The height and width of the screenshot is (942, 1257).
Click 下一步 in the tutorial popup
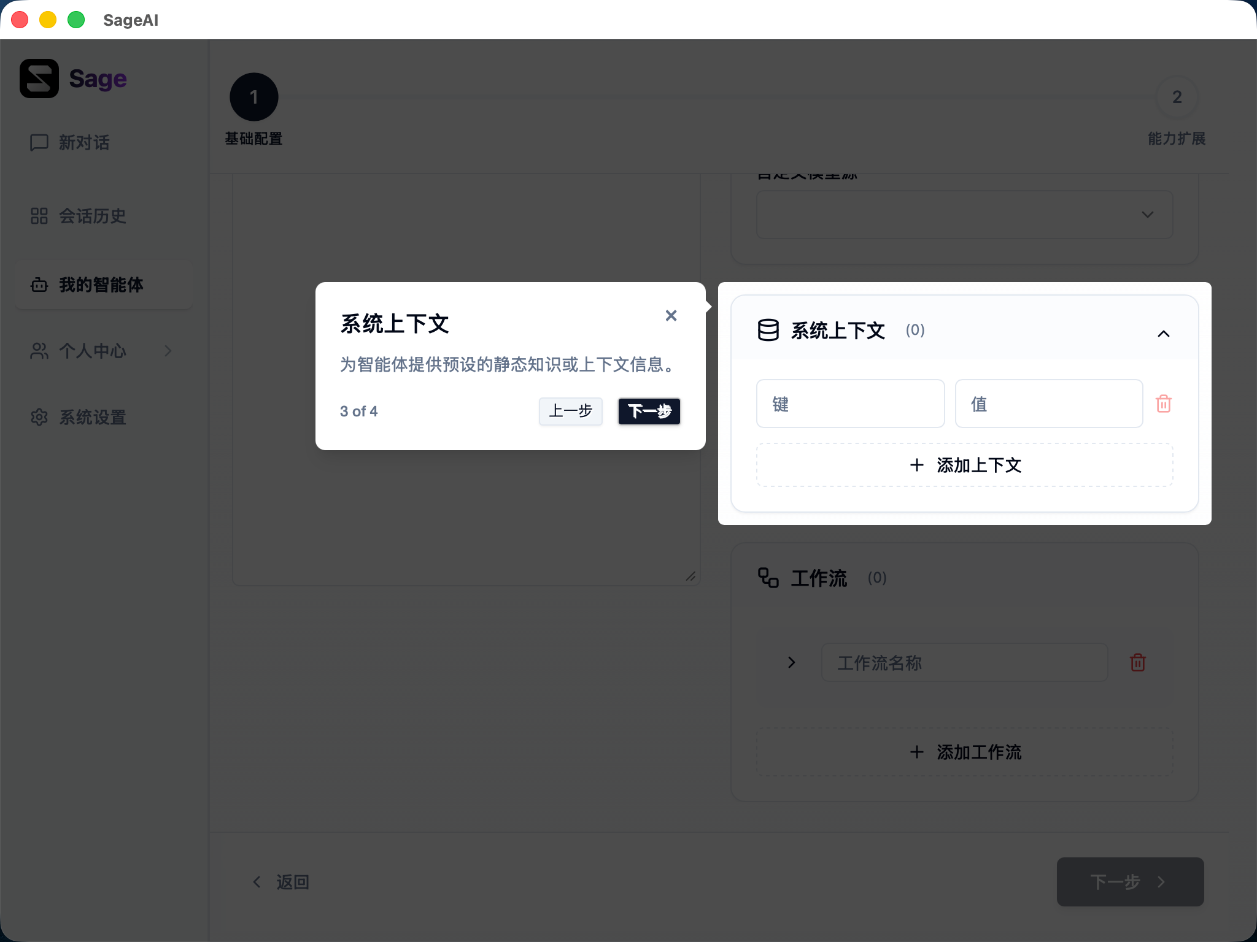click(649, 412)
